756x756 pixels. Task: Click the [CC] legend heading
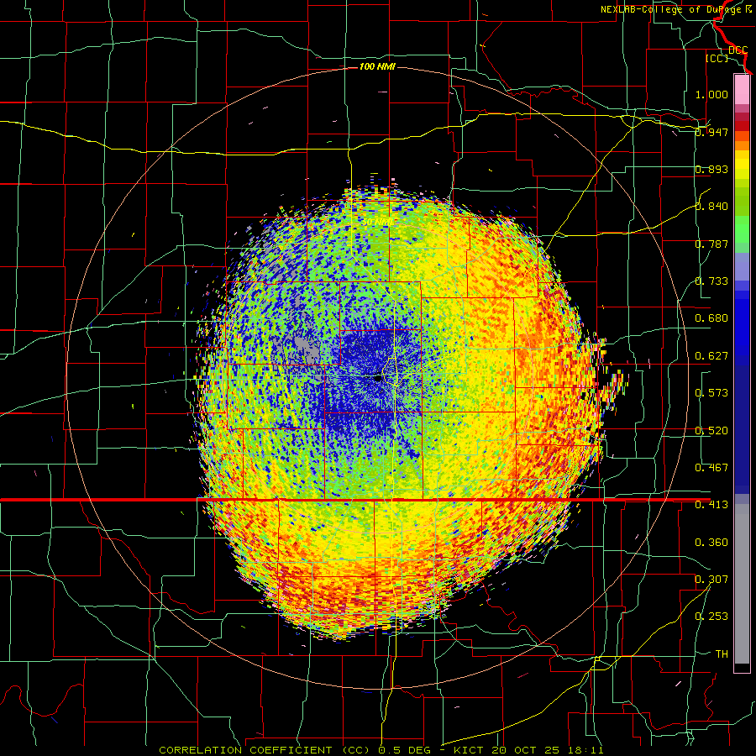click(717, 58)
